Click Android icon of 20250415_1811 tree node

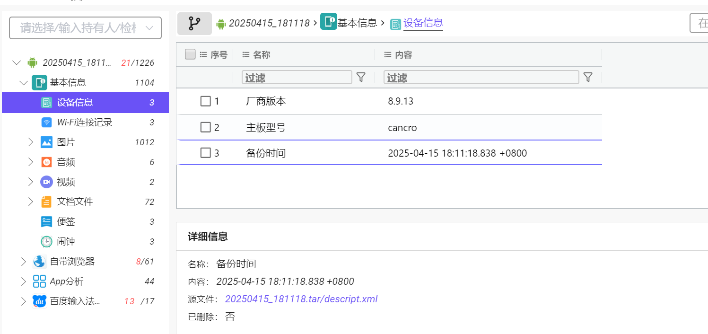click(32, 62)
